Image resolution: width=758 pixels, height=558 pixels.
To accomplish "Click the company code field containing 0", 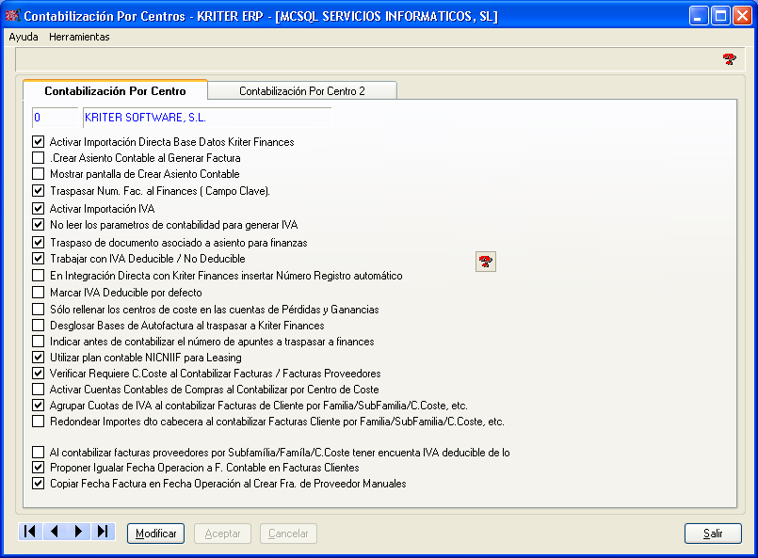I will 55,118.
